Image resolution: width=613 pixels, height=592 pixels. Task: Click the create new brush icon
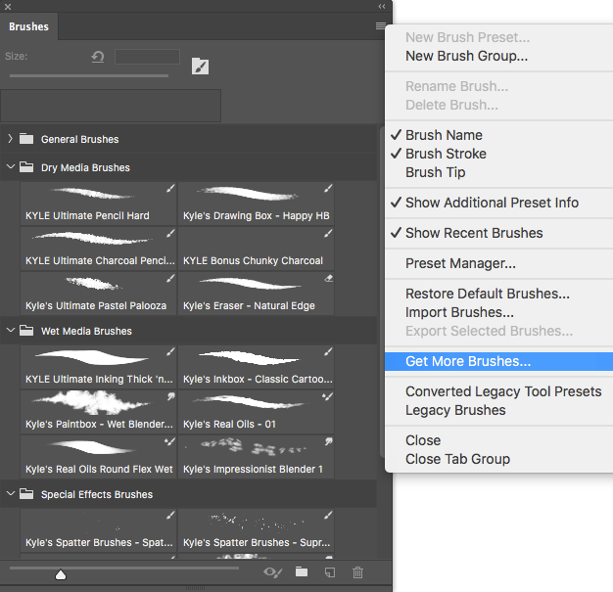point(330,572)
